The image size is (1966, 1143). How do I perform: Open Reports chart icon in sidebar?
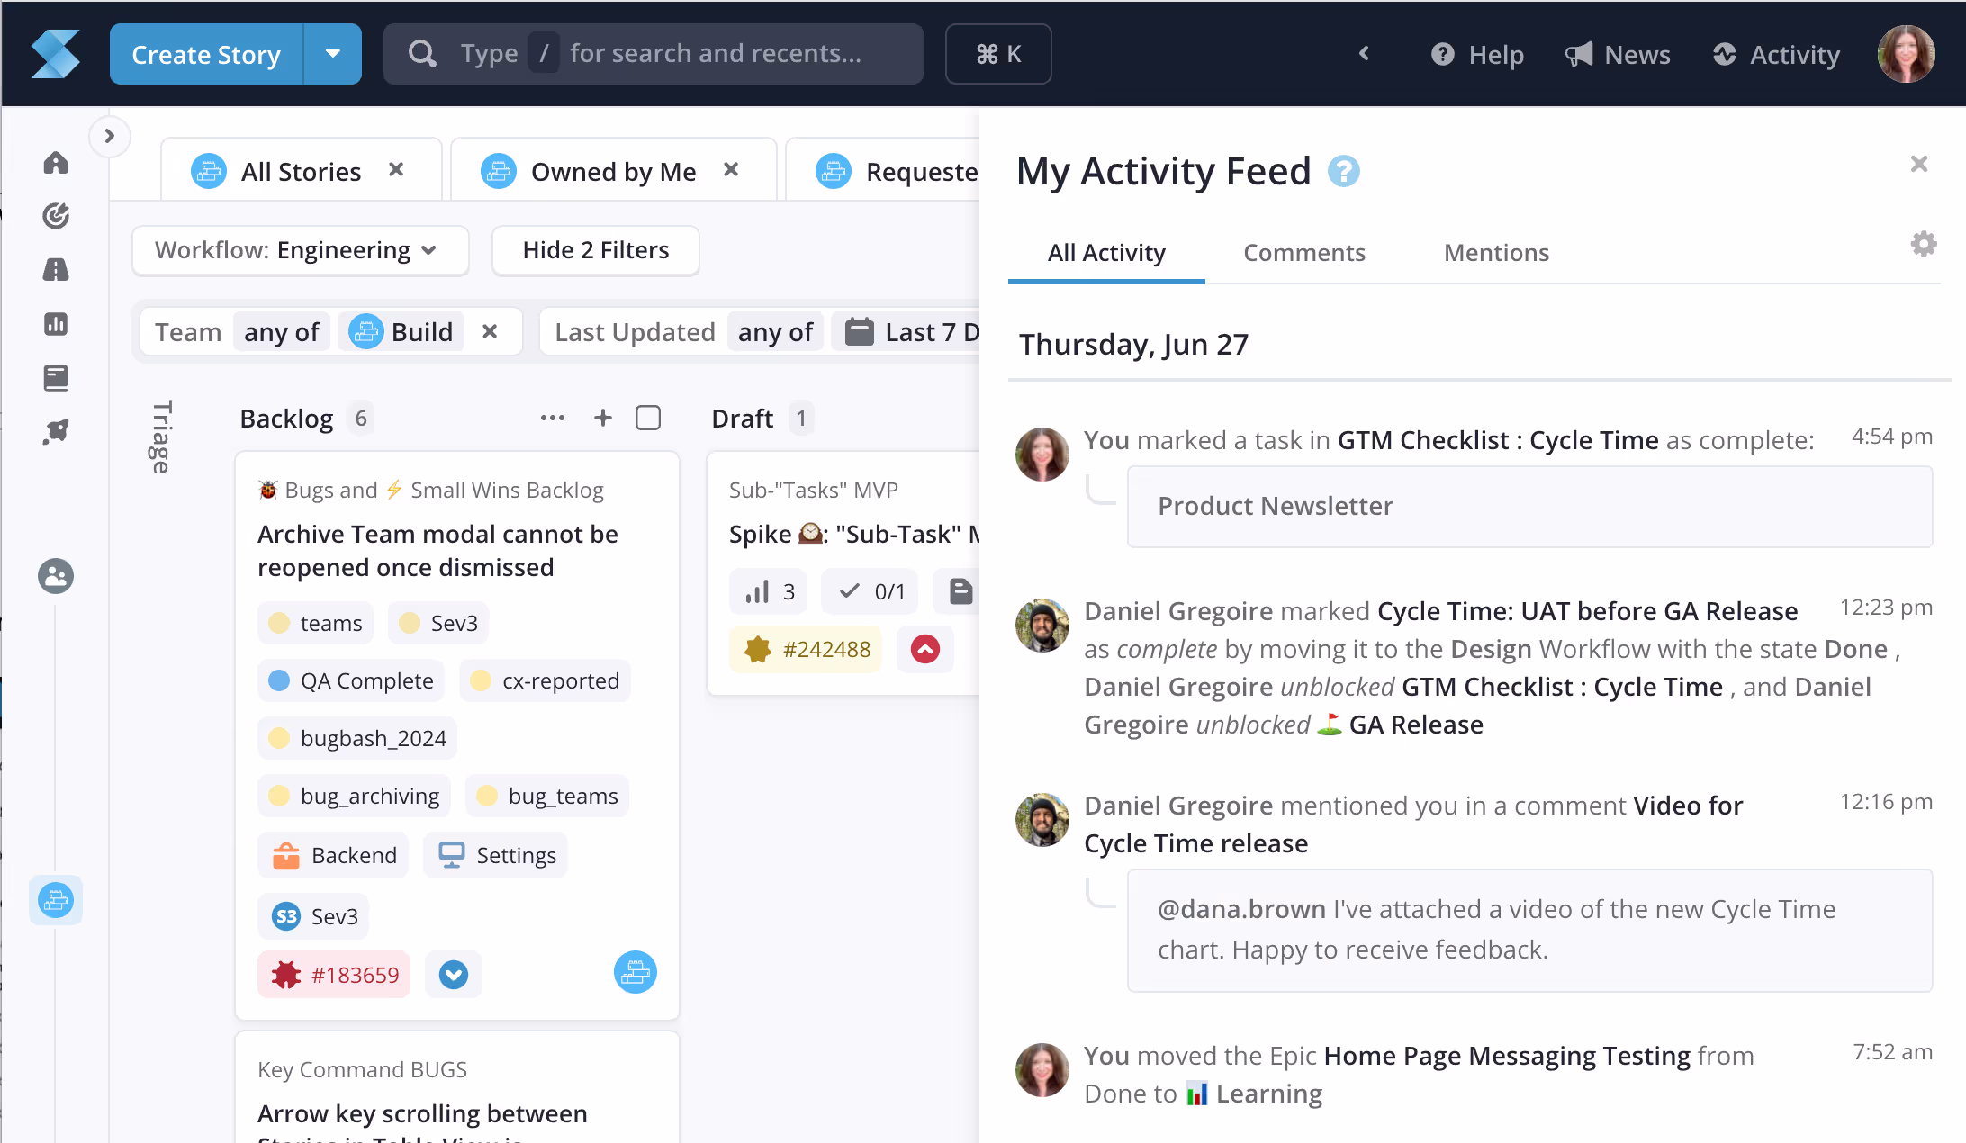point(56,323)
